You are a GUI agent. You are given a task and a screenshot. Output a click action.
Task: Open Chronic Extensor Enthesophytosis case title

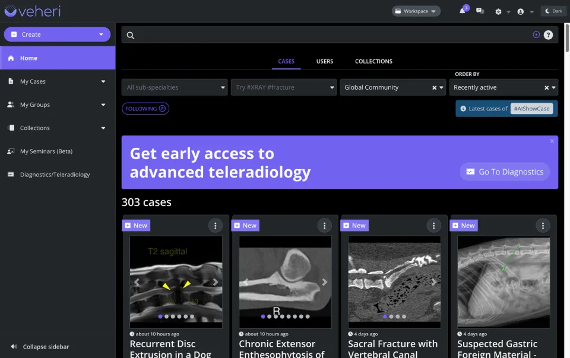[x=281, y=349]
